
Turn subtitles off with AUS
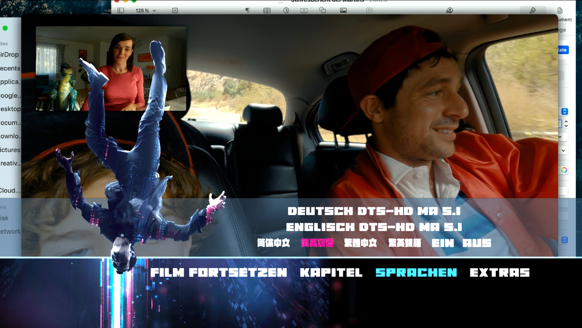click(477, 243)
